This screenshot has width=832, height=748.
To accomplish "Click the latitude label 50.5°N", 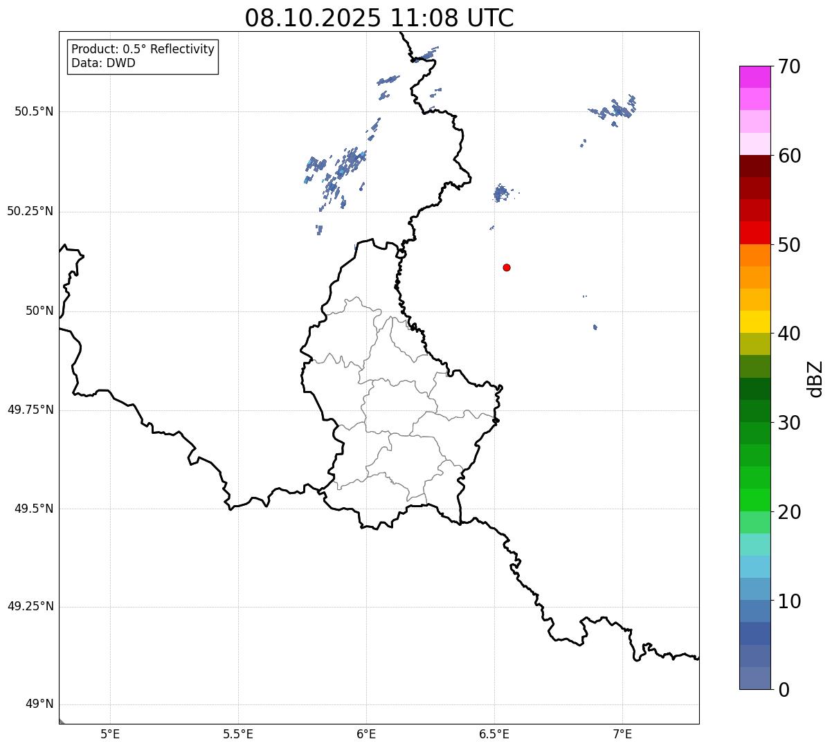I will [34, 111].
